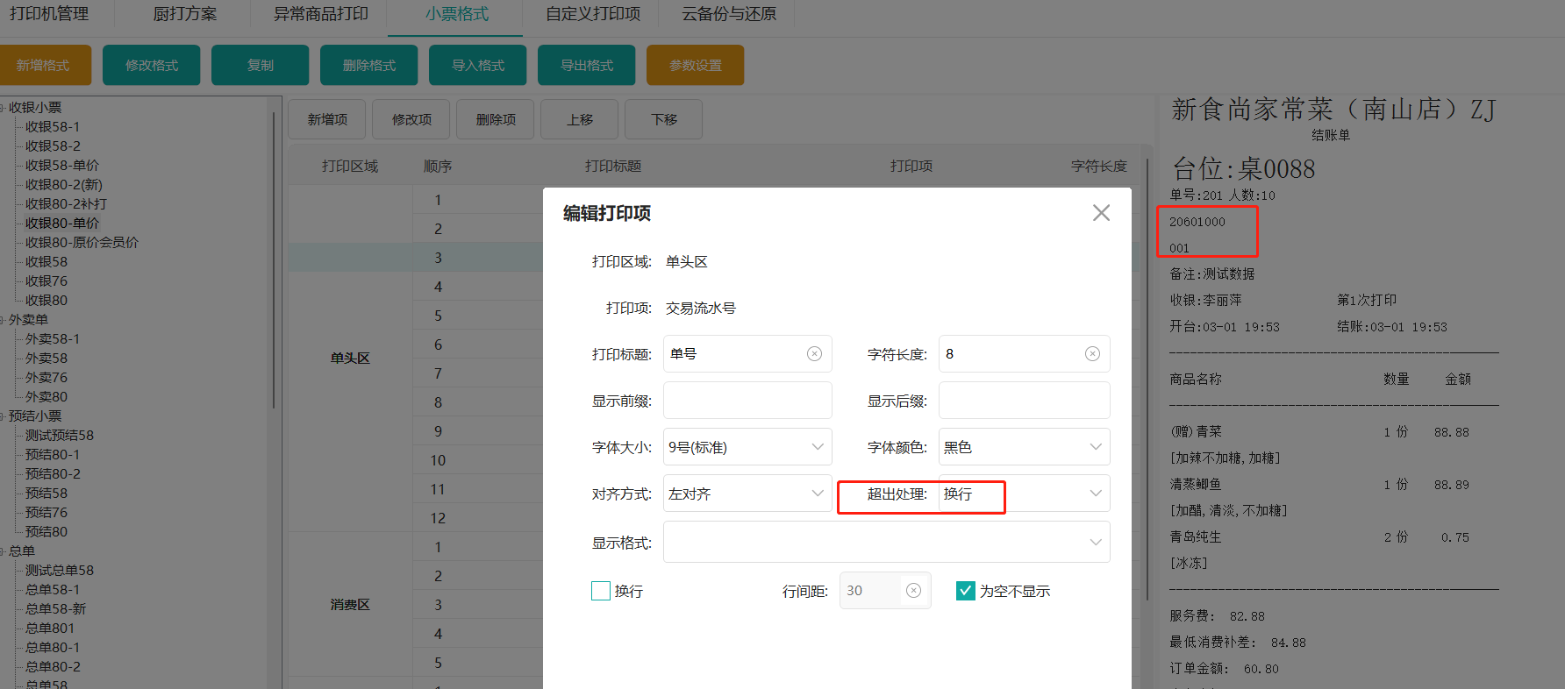Switch to 厨打方案 tab
Image resolution: width=1565 pixels, height=689 pixels.
pos(185,14)
